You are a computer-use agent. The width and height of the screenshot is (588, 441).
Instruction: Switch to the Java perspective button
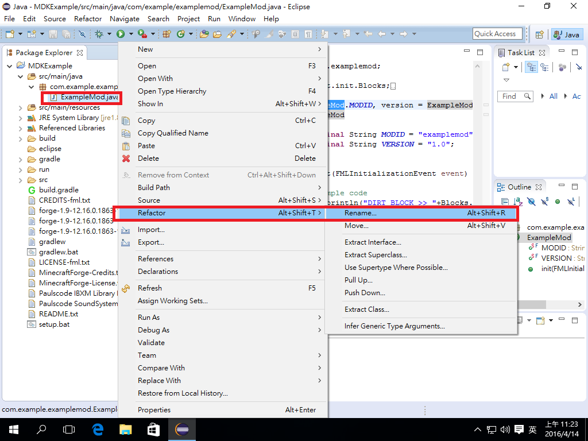(x=567, y=34)
